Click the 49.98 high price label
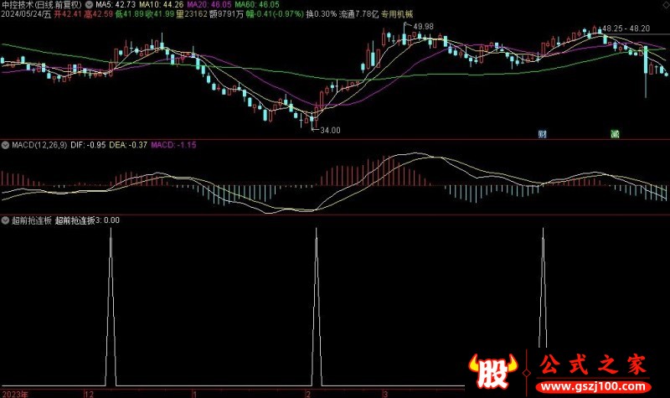 (x=423, y=27)
